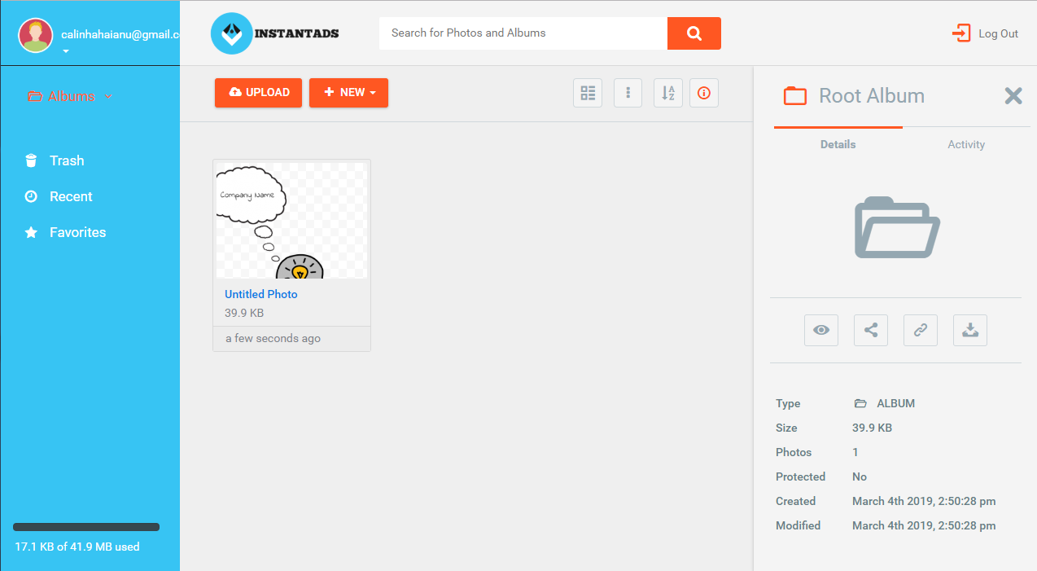Click the Log Out link
The height and width of the screenshot is (571, 1037).
pos(986,33)
